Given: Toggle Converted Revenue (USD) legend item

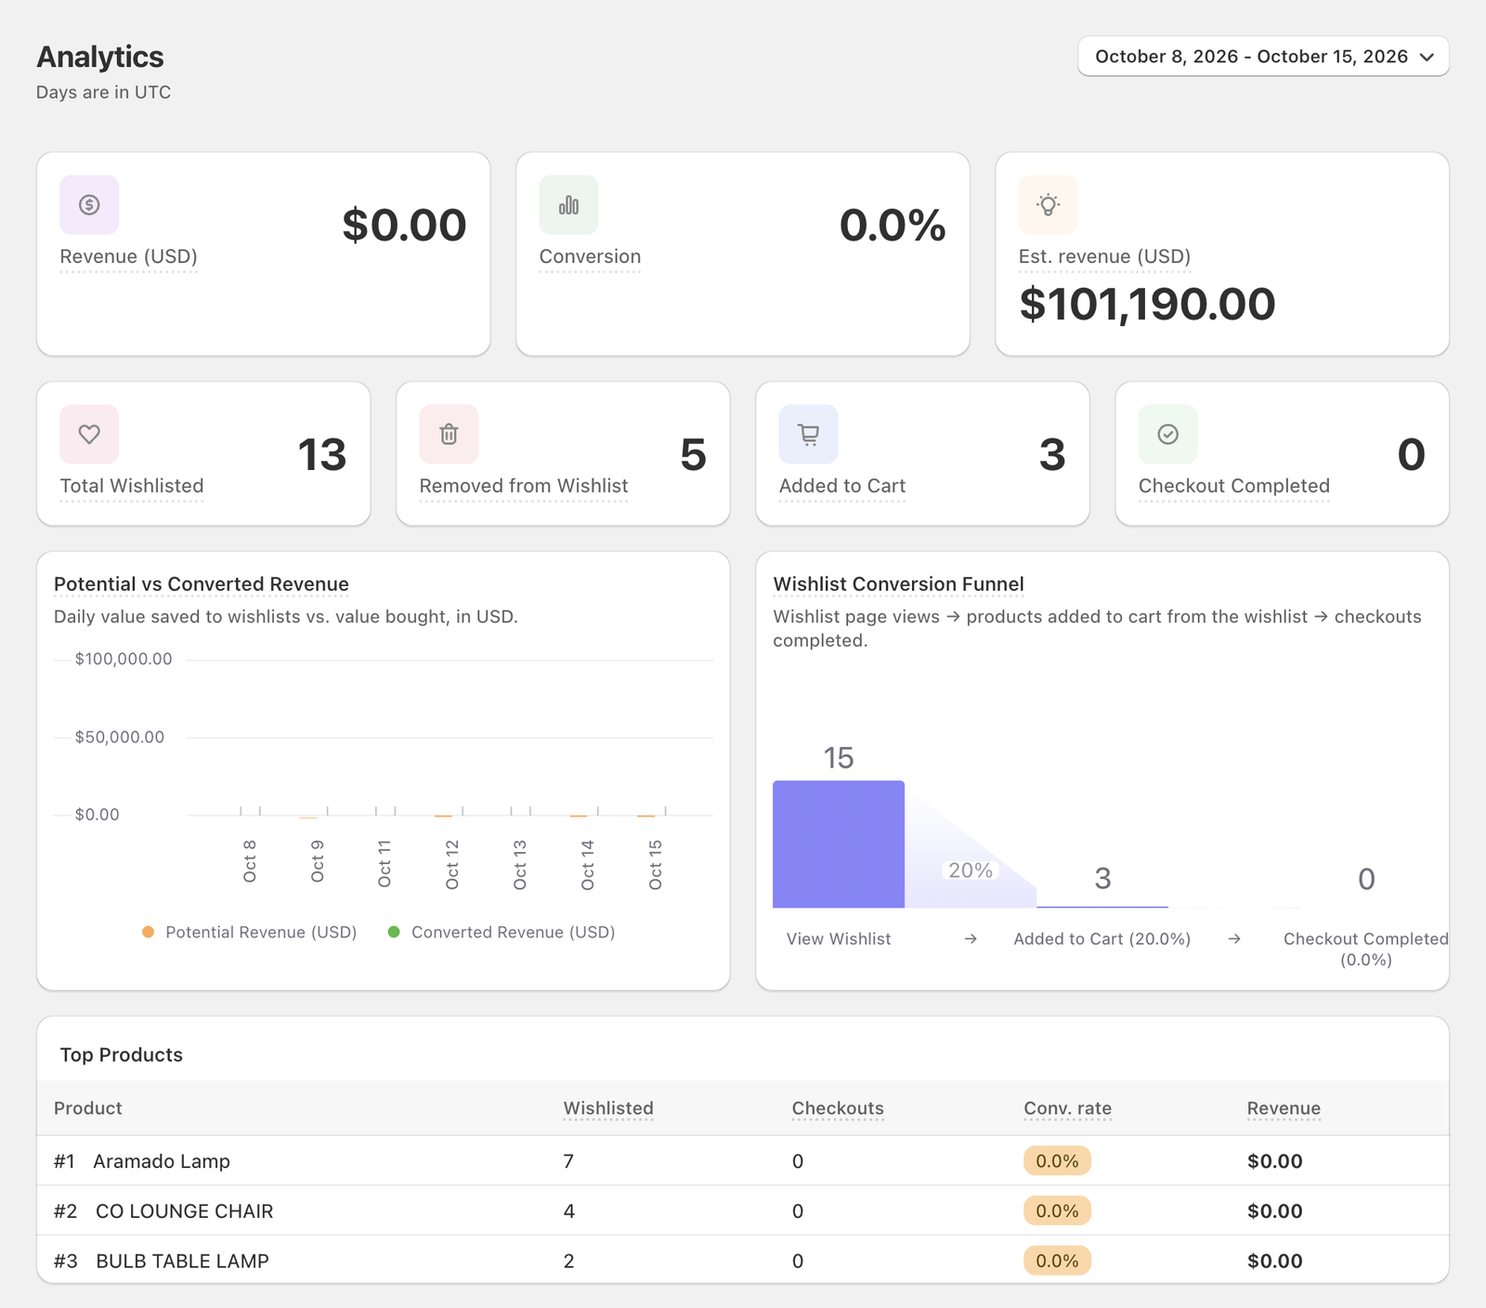Looking at the screenshot, I should (x=502, y=932).
